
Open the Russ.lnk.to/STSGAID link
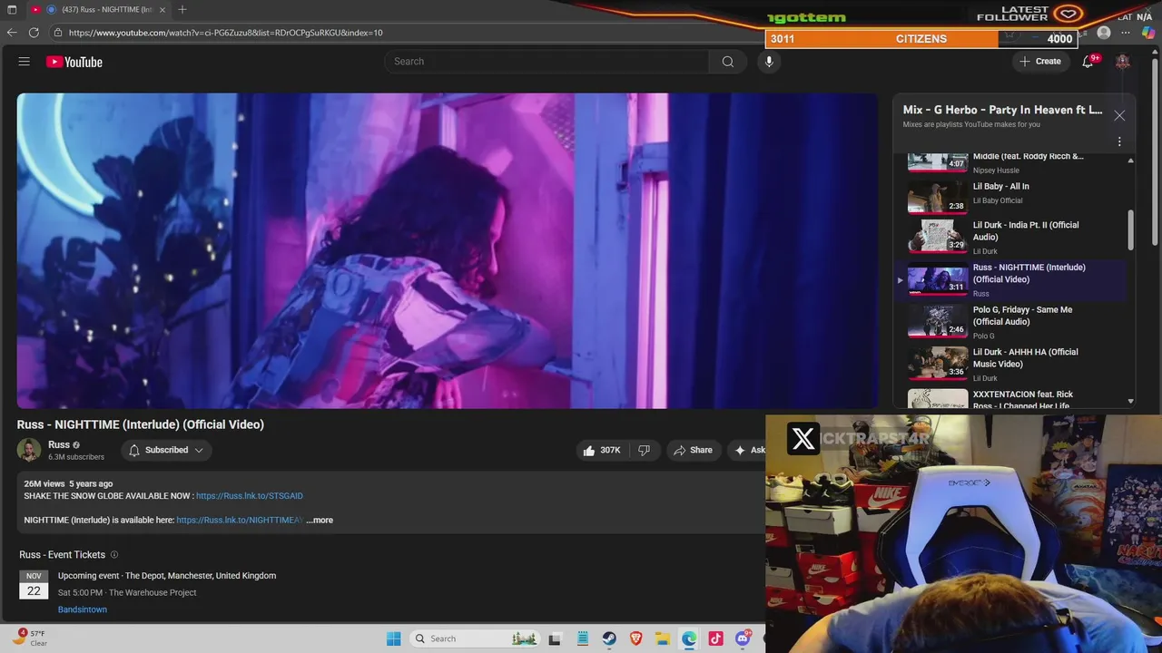point(250,496)
